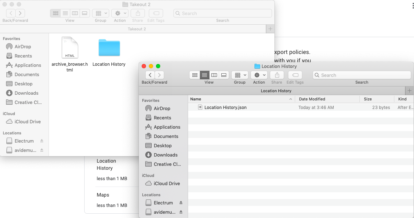Eject Electrum volume in Takeout 2 sidebar

tap(42, 141)
